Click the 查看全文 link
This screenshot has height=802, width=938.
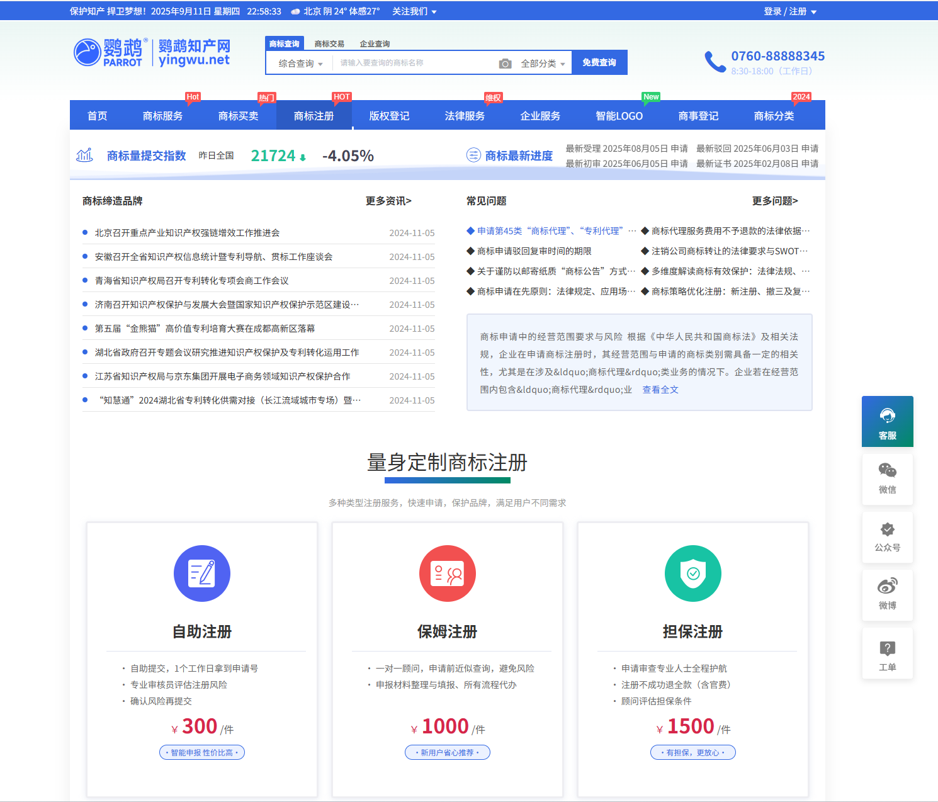pyautogui.click(x=660, y=390)
